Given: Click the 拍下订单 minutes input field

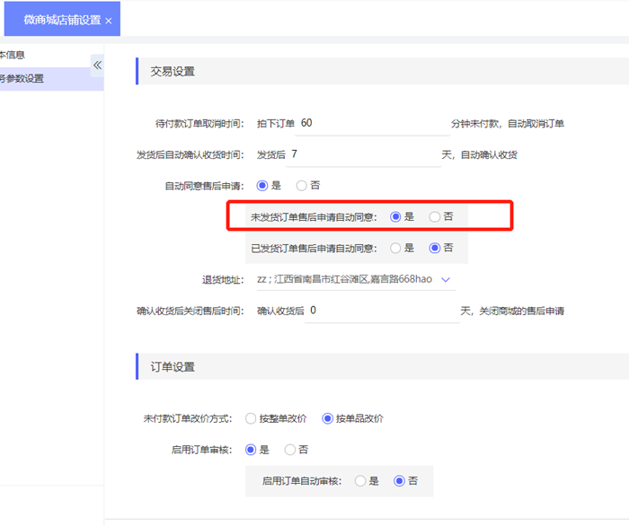Looking at the screenshot, I should (x=373, y=123).
